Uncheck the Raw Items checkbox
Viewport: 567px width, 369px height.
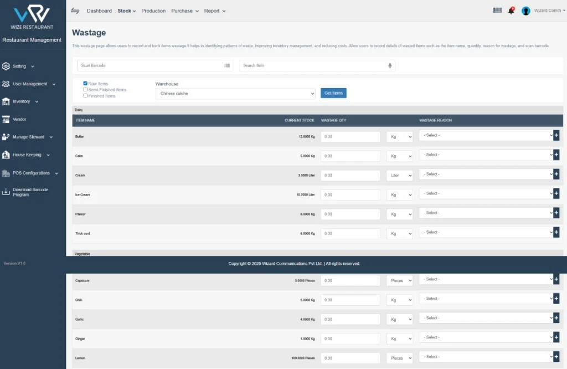click(85, 84)
